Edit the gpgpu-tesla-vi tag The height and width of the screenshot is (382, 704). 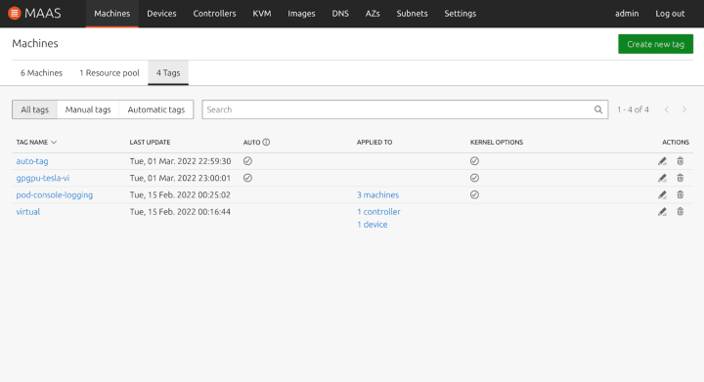[662, 178]
